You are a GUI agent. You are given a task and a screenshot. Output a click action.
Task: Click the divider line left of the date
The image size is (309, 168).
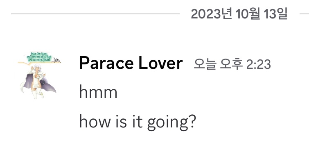tap(95, 14)
